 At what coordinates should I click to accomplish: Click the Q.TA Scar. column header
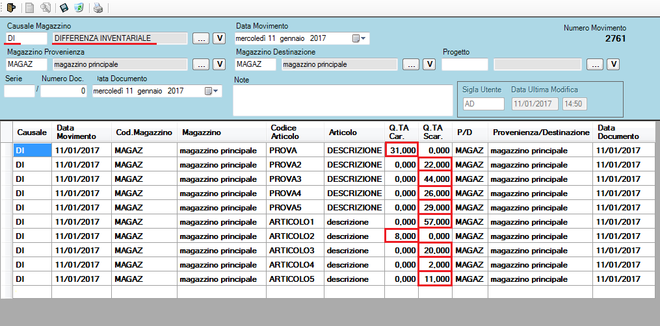point(434,132)
